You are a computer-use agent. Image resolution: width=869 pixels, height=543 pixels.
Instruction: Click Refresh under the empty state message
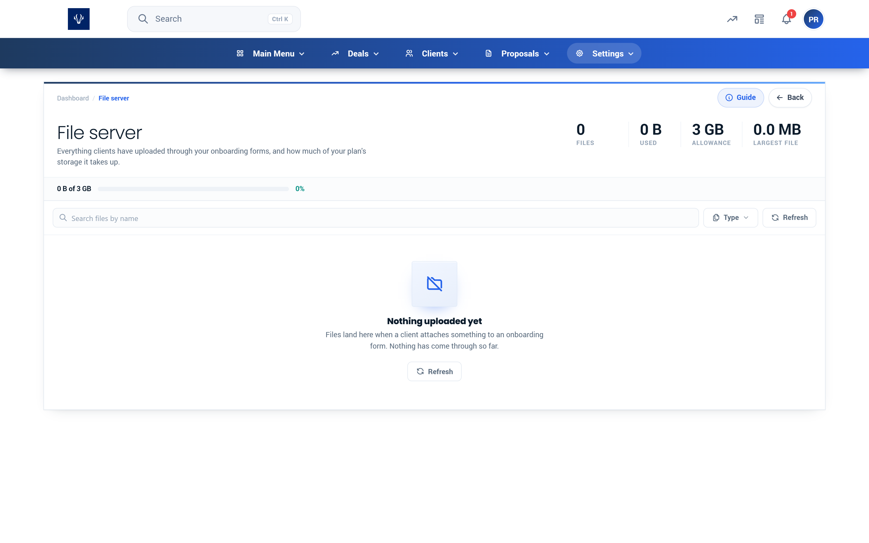pyautogui.click(x=434, y=371)
